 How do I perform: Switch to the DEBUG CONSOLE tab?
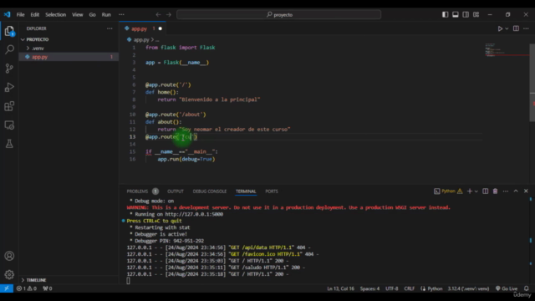tap(210, 191)
